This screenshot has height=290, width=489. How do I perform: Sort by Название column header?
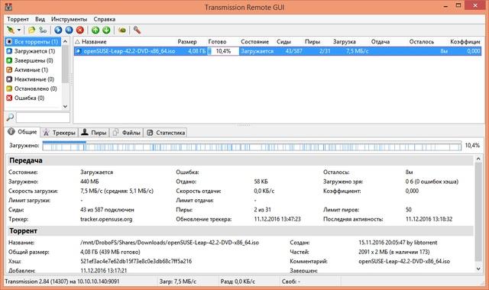click(x=94, y=42)
